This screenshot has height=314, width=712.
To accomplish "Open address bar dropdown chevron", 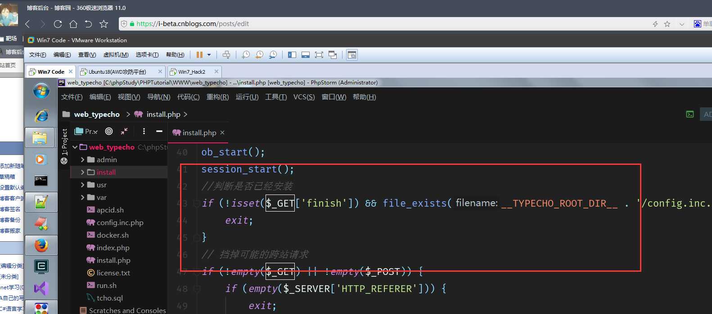I will point(682,24).
